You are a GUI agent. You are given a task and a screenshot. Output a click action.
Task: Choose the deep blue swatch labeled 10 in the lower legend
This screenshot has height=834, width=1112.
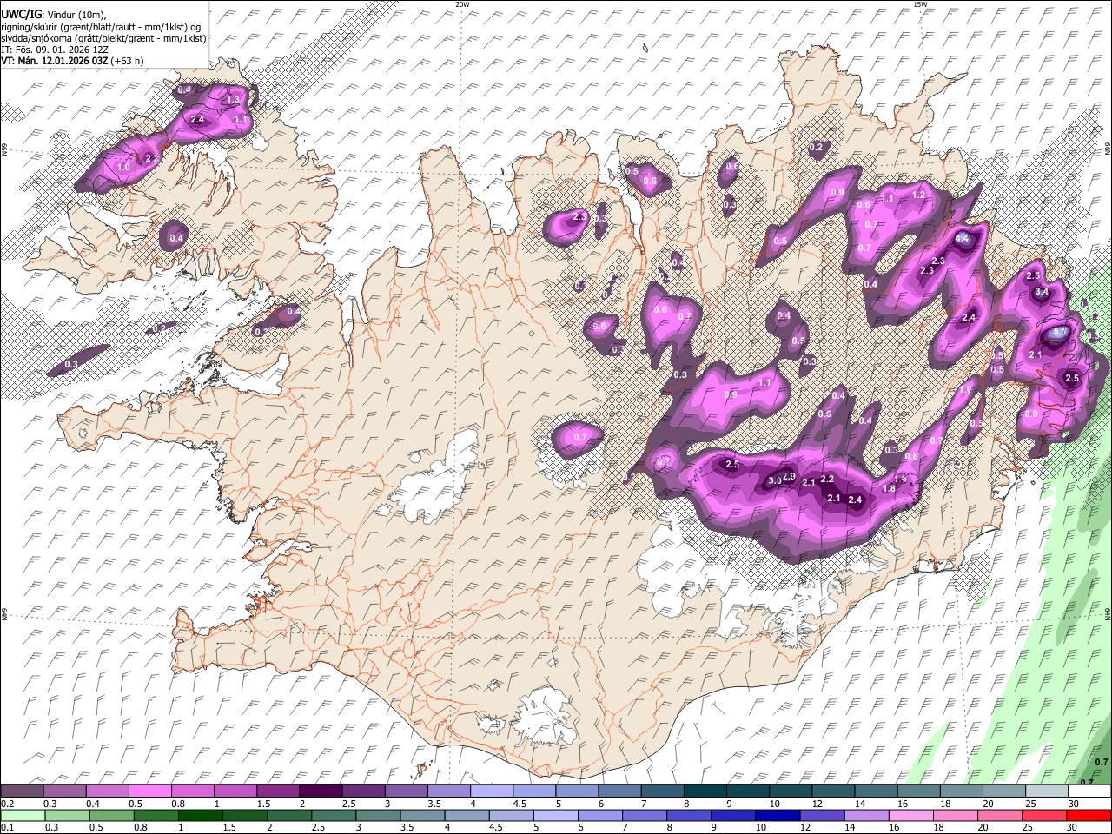tap(778, 815)
